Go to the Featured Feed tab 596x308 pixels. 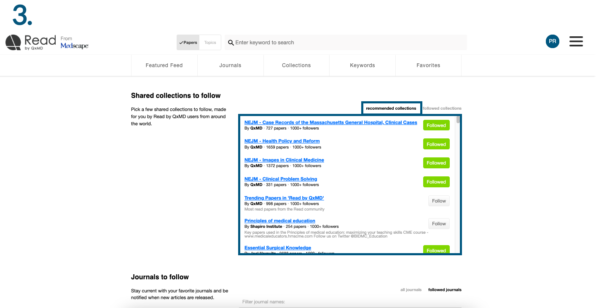[x=164, y=65]
